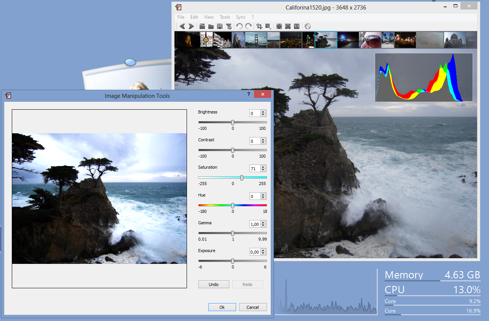The height and width of the screenshot is (321, 489).
Task: Adjust the Saturation slider handle
Action: 241,177
